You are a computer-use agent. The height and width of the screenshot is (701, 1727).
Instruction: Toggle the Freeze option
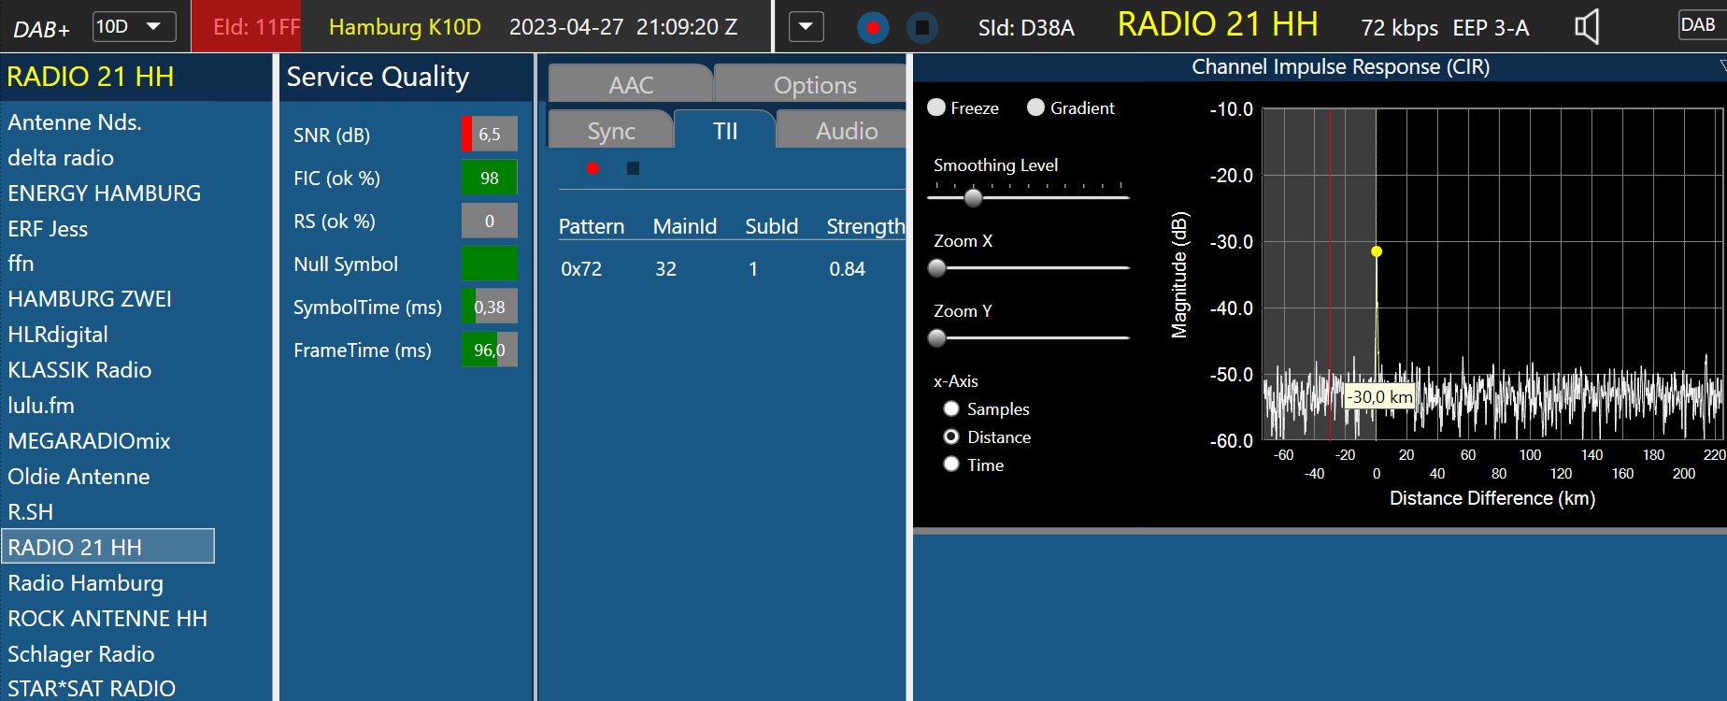click(936, 107)
